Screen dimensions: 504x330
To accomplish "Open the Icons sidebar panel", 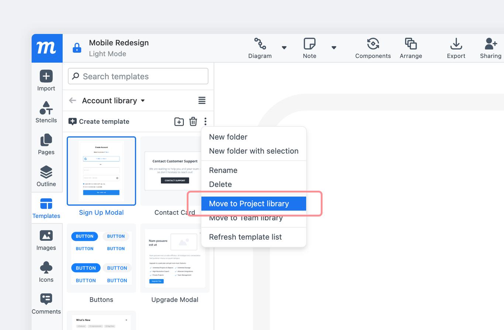I will coord(46,272).
